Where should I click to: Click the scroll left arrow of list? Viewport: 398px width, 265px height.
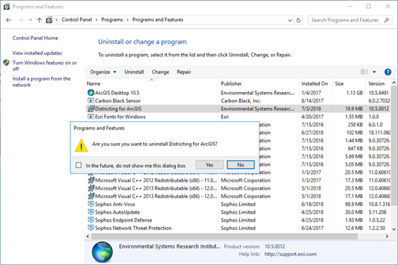88,236
